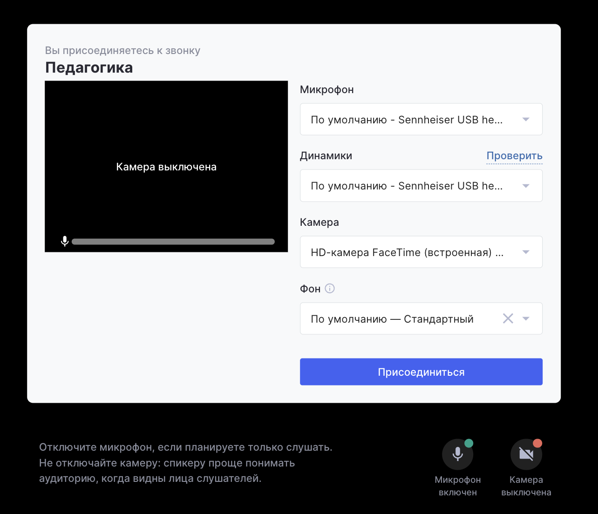Viewport: 598px width, 514px height.
Task: Turn on the camera toggle button
Action: pos(526,454)
